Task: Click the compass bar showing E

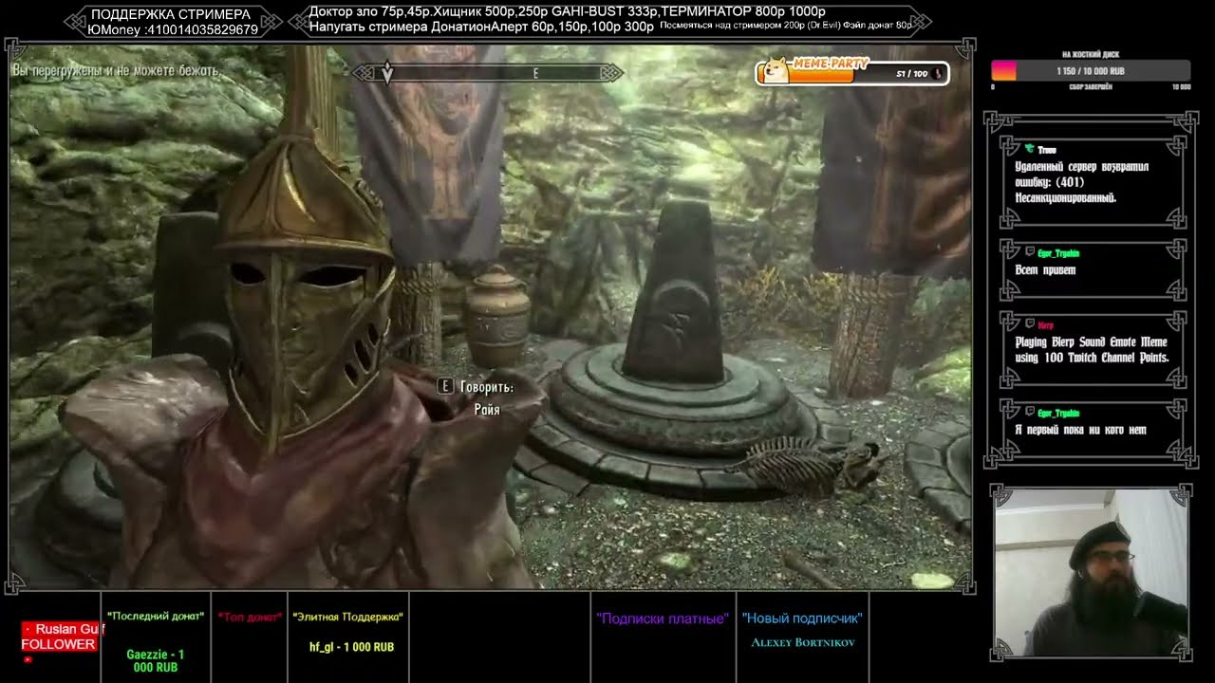Action: (488, 73)
